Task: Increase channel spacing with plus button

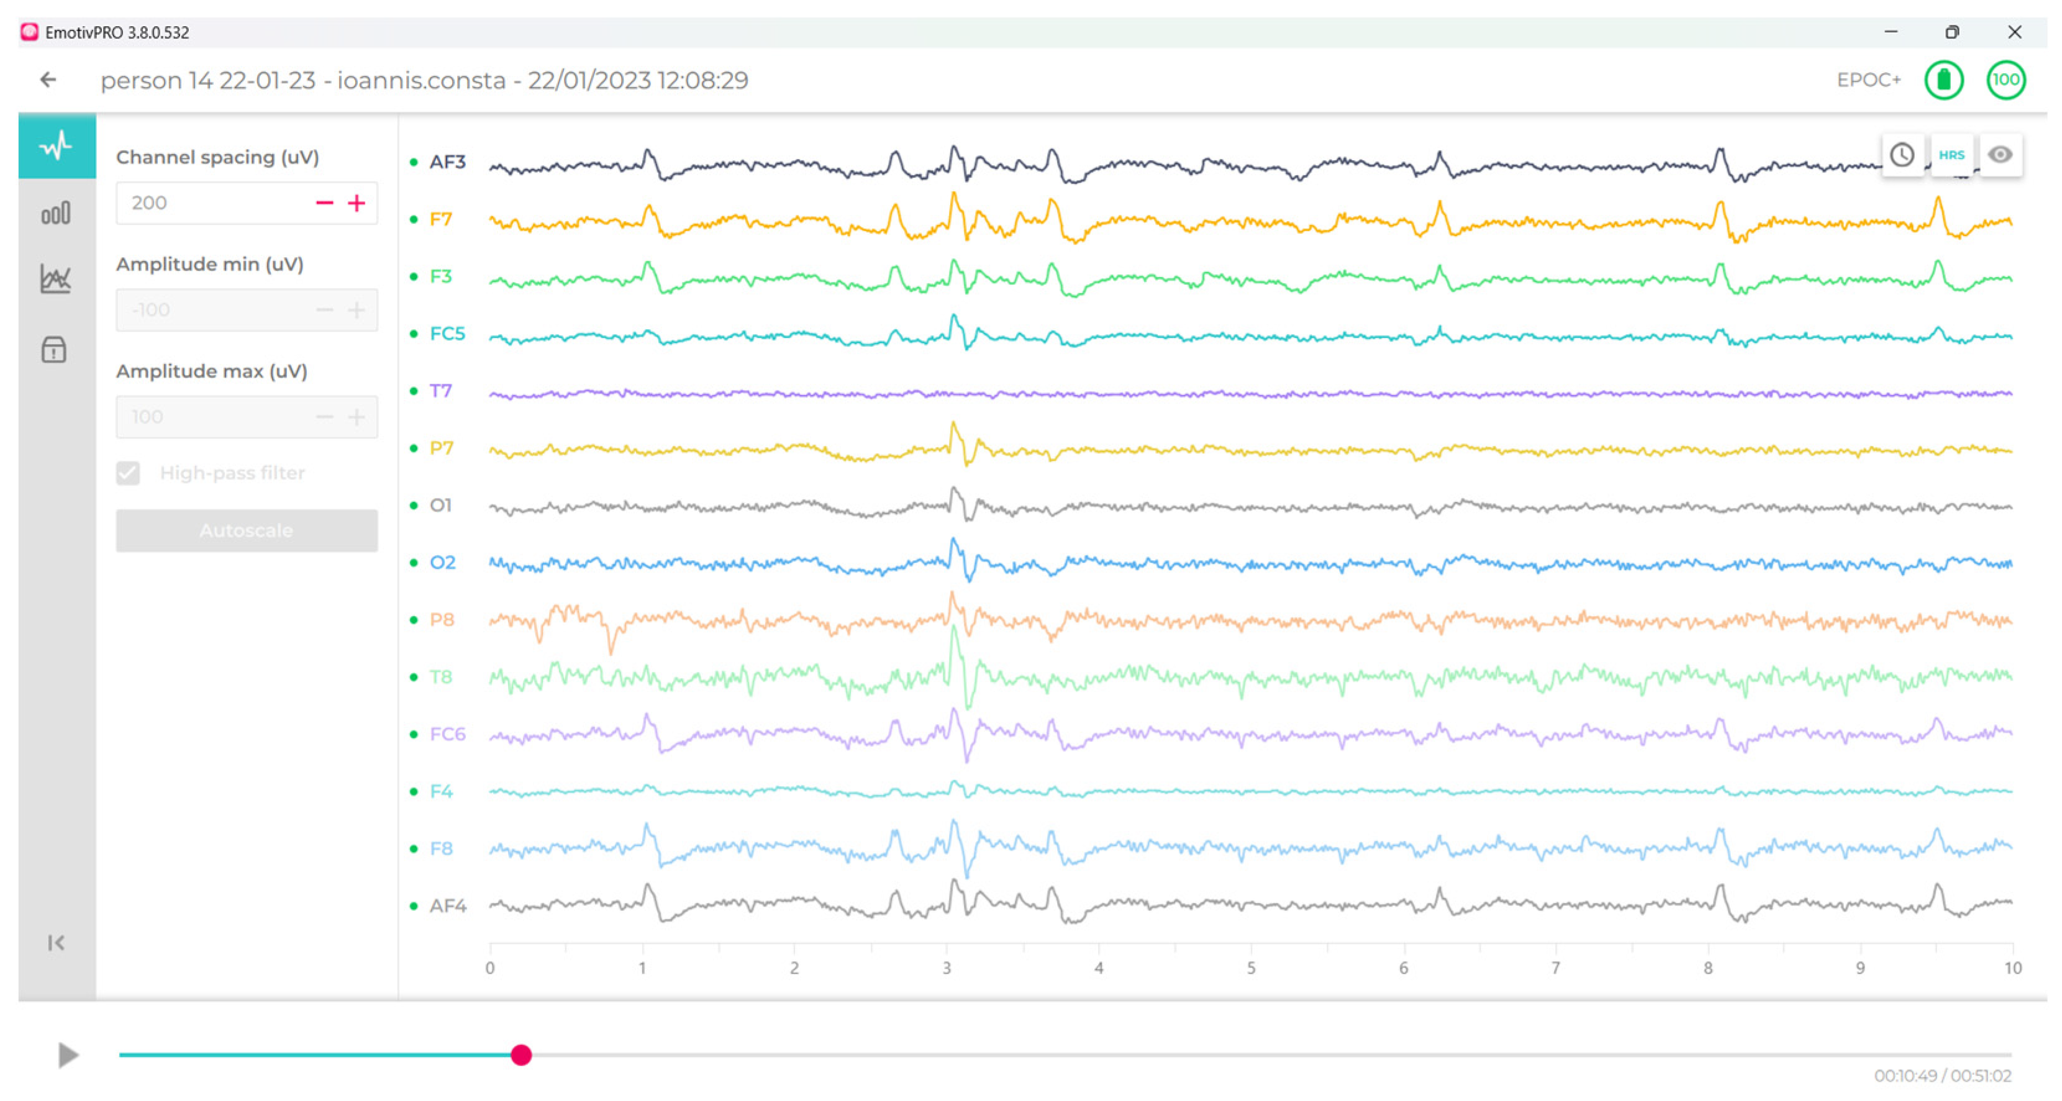Action: pos(357,203)
